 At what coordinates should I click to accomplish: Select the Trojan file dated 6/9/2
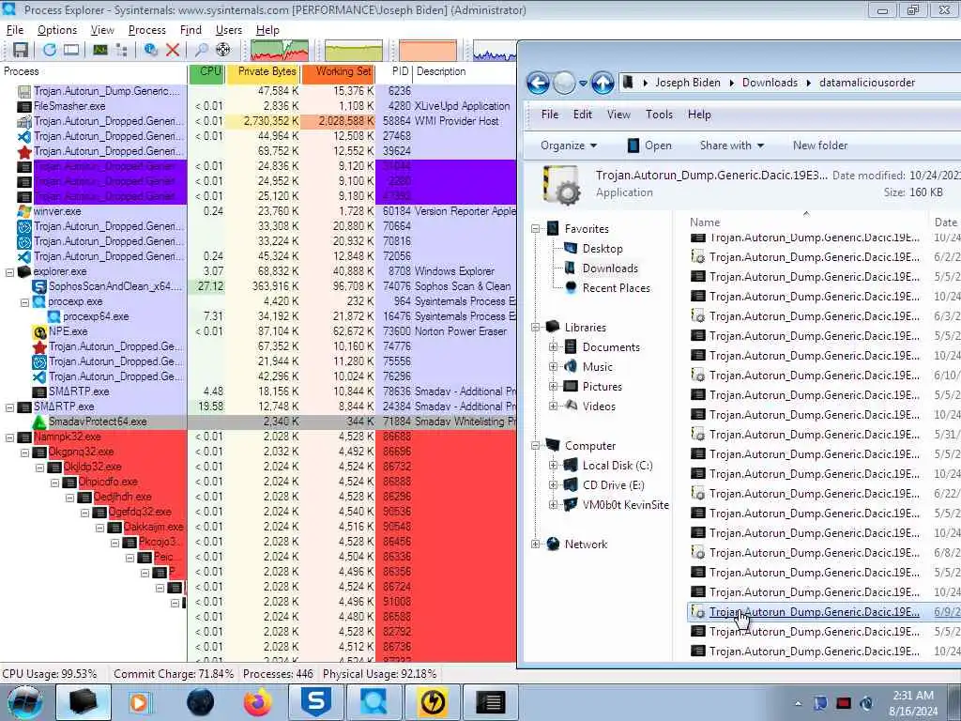pos(824,612)
